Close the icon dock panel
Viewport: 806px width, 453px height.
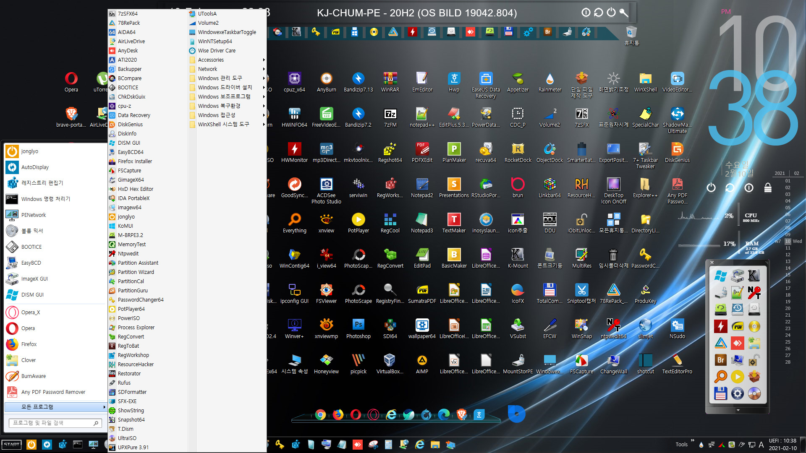click(712, 263)
